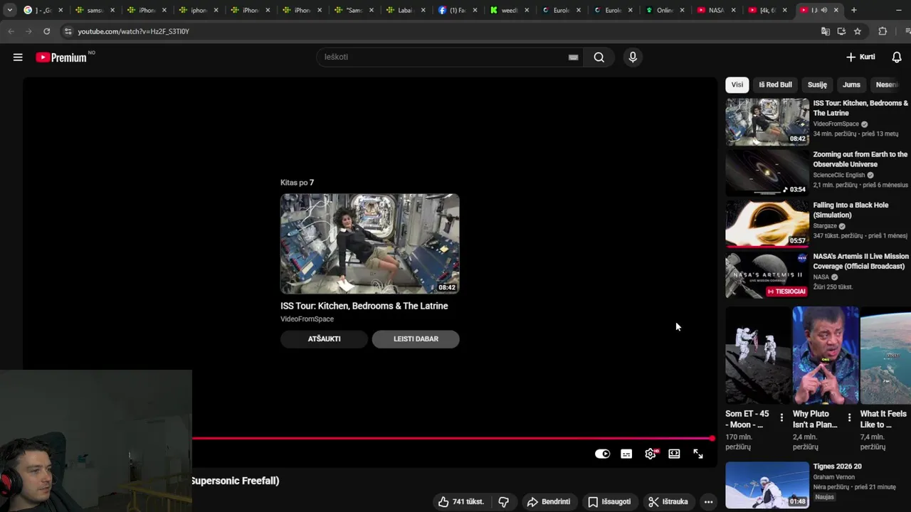
Task: Open NASA's Artemis II Live Mission title
Action: coord(861,261)
